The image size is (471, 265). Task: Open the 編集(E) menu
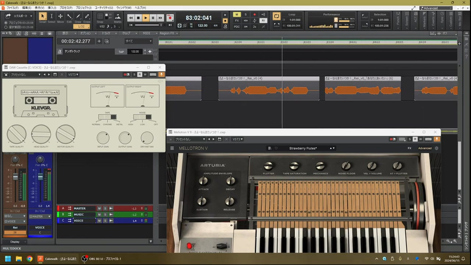pos(26,8)
